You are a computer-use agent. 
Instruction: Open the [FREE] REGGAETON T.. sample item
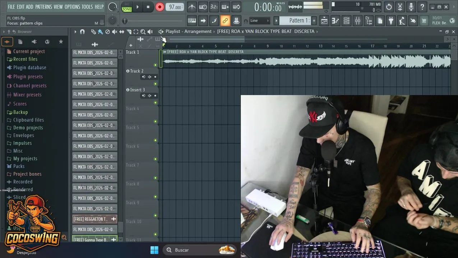coord(95,219)
